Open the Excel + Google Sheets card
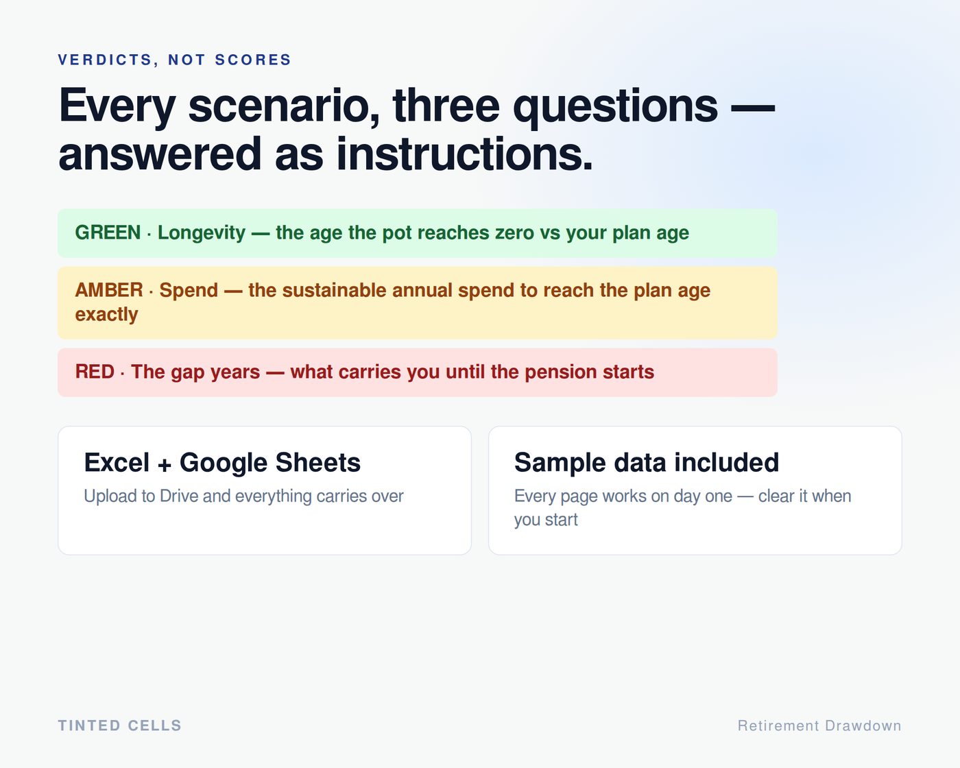 click(265, 490)
